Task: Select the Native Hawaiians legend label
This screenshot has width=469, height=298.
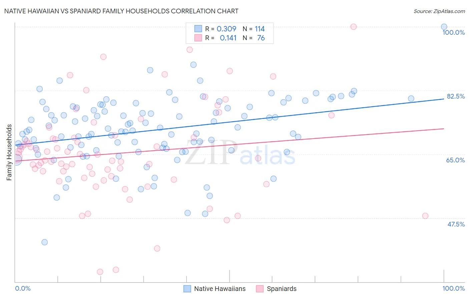Action: 220,289
